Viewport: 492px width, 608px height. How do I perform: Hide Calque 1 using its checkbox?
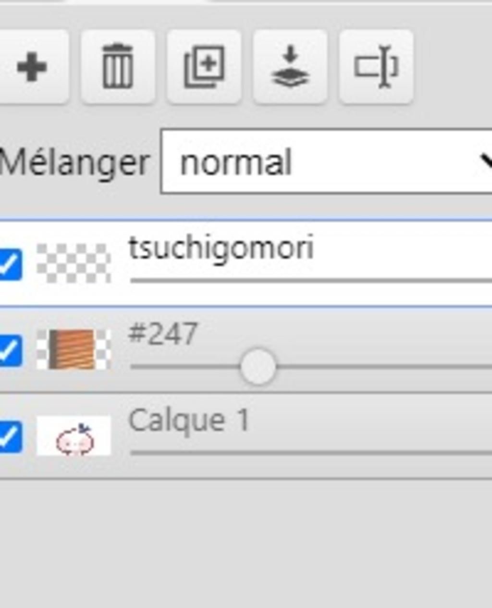point(11,436)
